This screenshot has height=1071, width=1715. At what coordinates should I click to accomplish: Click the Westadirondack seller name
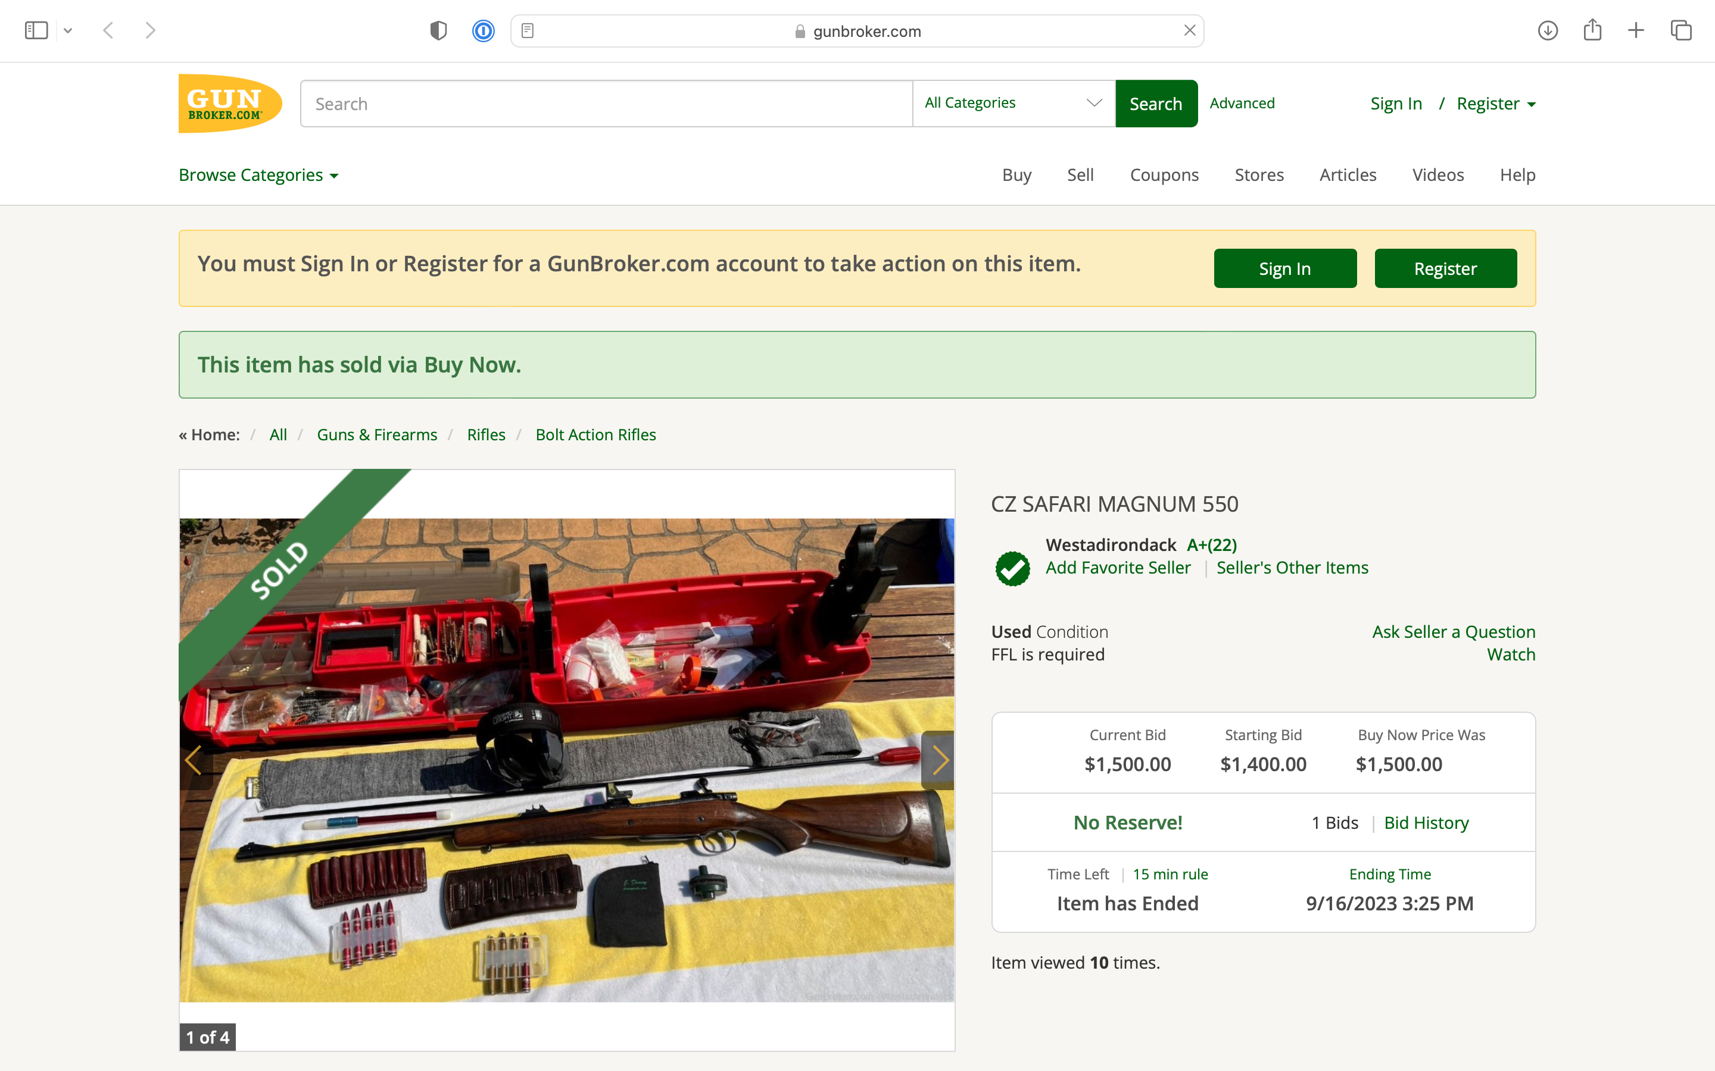tap(1111, 544)
